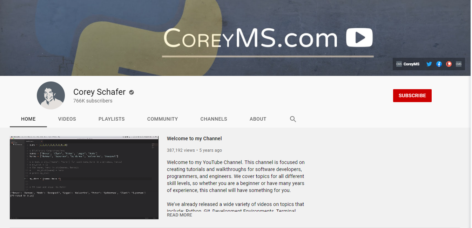This screenshot has width=472, height=228.
Task: Click Corey Schafer's profile avatar
Action: coord(51,95)
